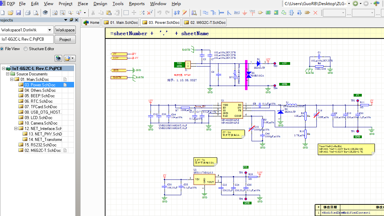The height and width of the screenshot is (216, 384).
Task: Open the Save document icon
Action: tap(18, 13)
